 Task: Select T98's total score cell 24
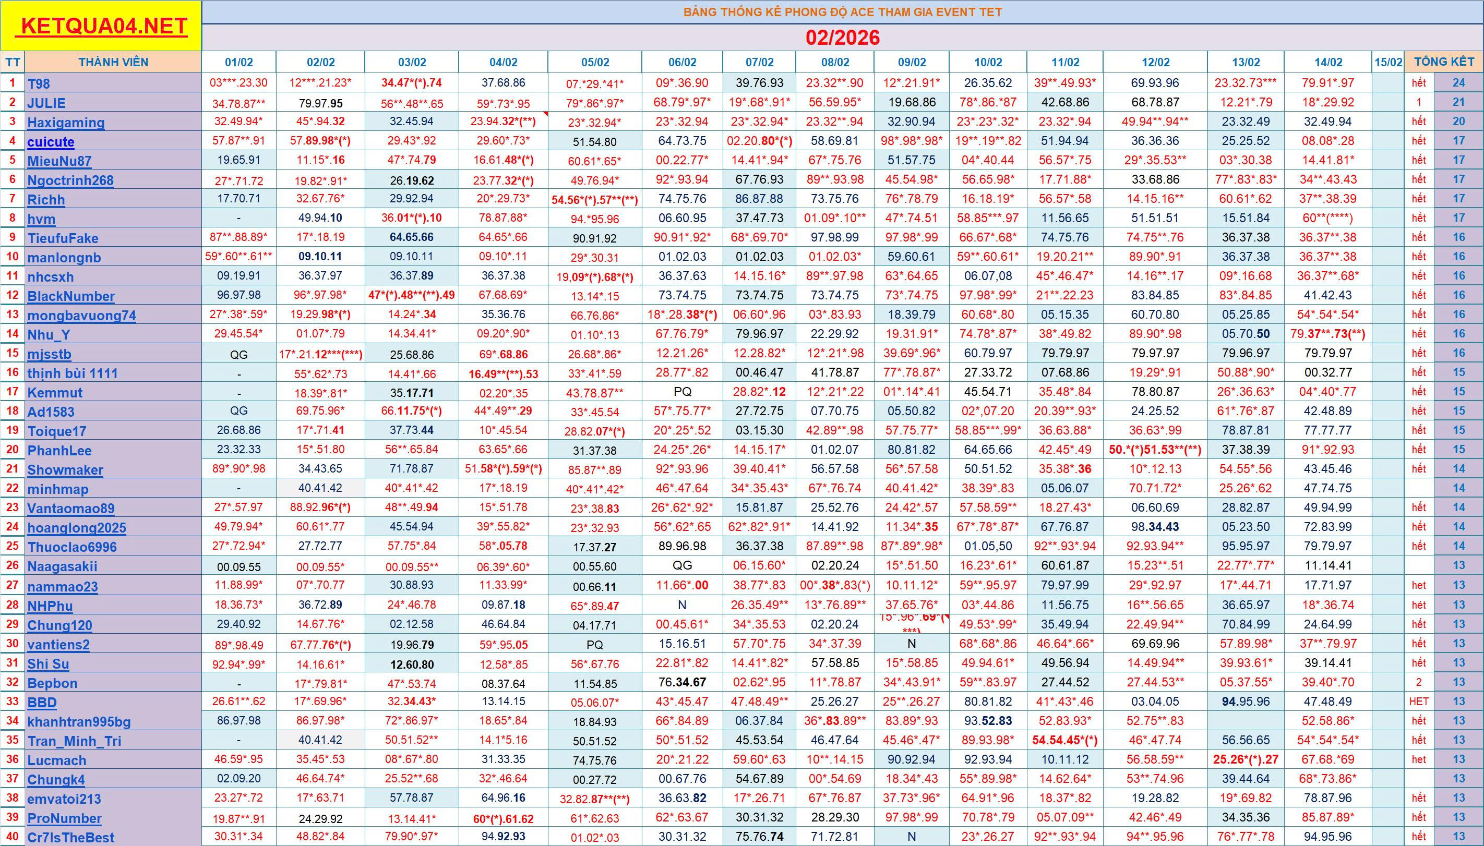pyautogui.click(x=1458, y=82)
